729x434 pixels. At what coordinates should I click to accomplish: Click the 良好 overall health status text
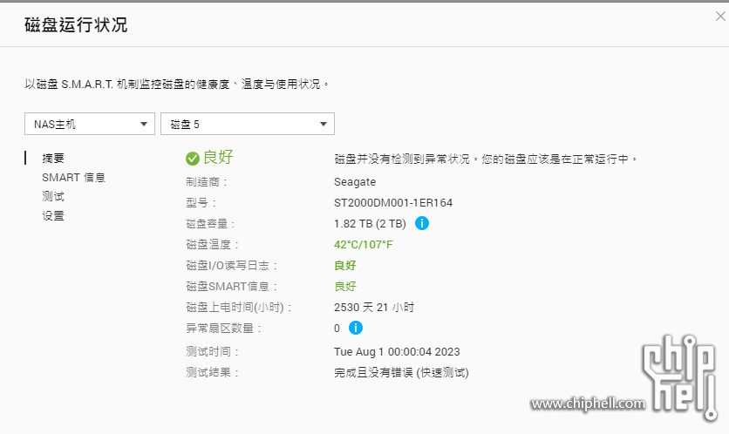tap(218, 157)
